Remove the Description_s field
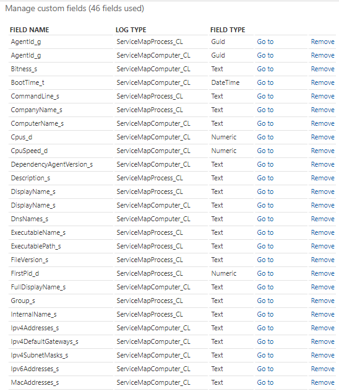The image size is (339, 391). pyautogui.click(x=322, y=178)
